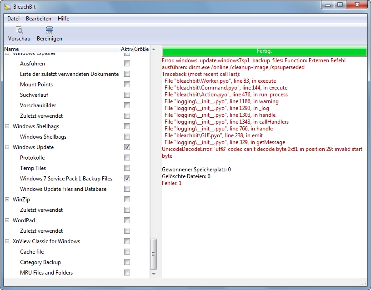Enable Liste der zuletzt verwendeten Dokumente checkbox
The width and height of the screenshot is (371, 290).
127,74
